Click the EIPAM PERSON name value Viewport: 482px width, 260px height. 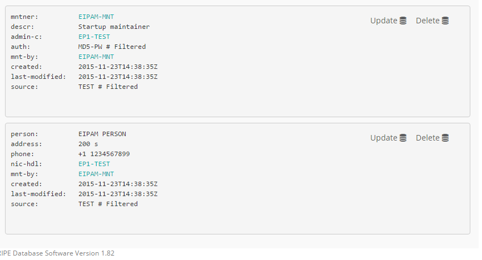pyautogui.click(x=102, y=134)
